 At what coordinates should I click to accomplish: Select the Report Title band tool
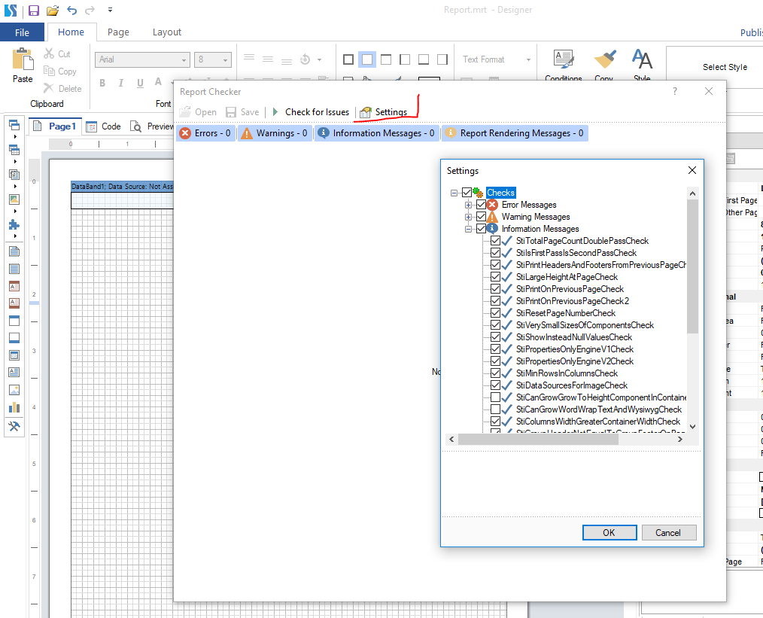coord(14,251)
